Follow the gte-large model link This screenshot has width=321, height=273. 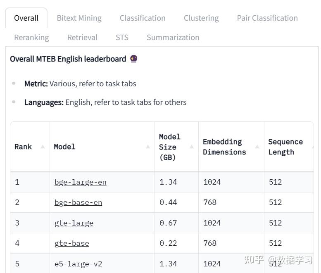point(74,223)
